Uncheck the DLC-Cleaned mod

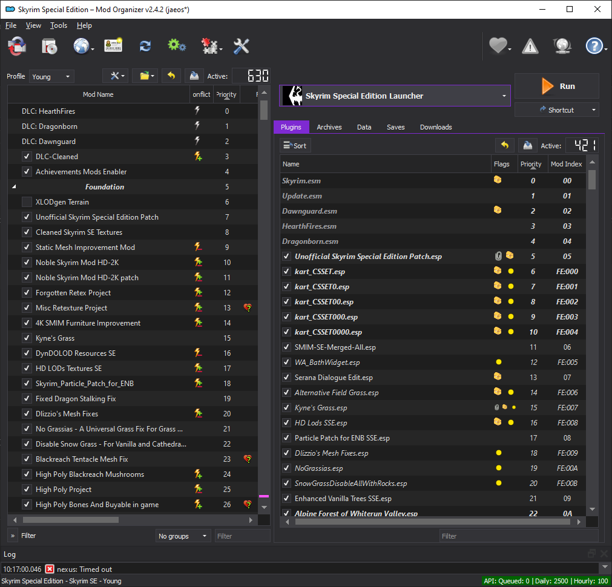click(x=27, y=157)
